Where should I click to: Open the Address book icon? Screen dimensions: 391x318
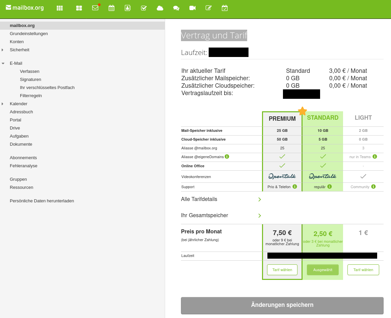click(128, 8)
